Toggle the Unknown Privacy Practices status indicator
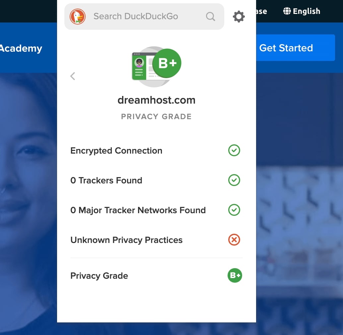Image resolution: width=343 pixels, height=335 pixels. pos(234,240)
